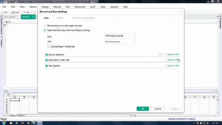
Task: Click the Apply button
Action: [x=174, y=109]
